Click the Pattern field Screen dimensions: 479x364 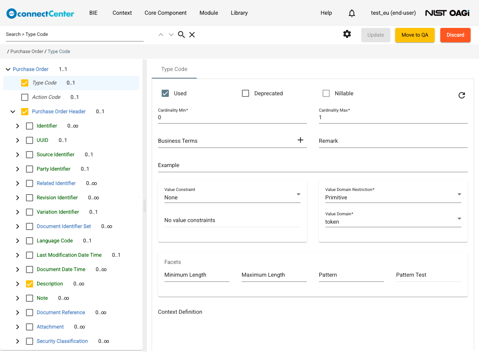[351, 275]
